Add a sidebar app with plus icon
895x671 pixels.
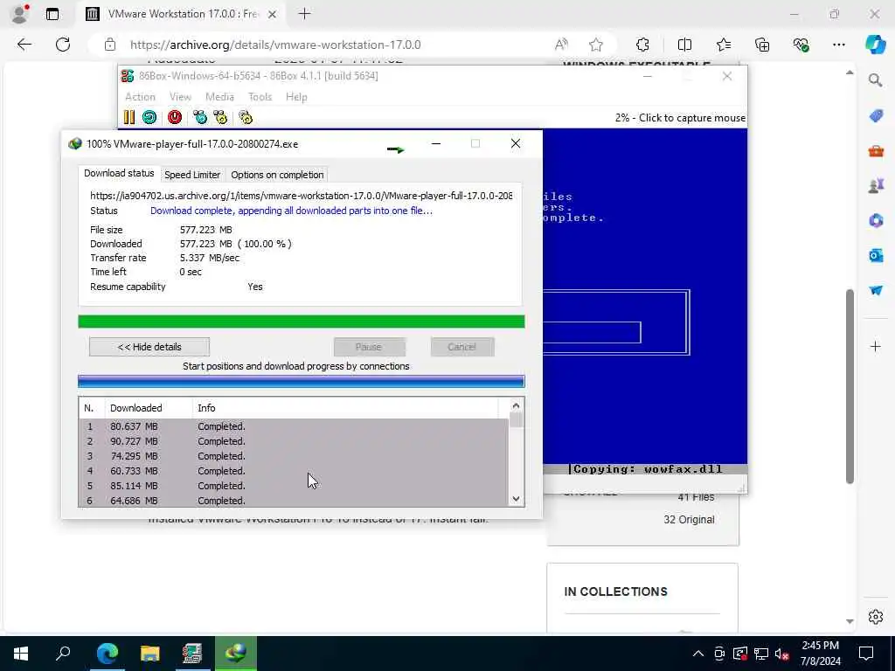tap(876, 346)
